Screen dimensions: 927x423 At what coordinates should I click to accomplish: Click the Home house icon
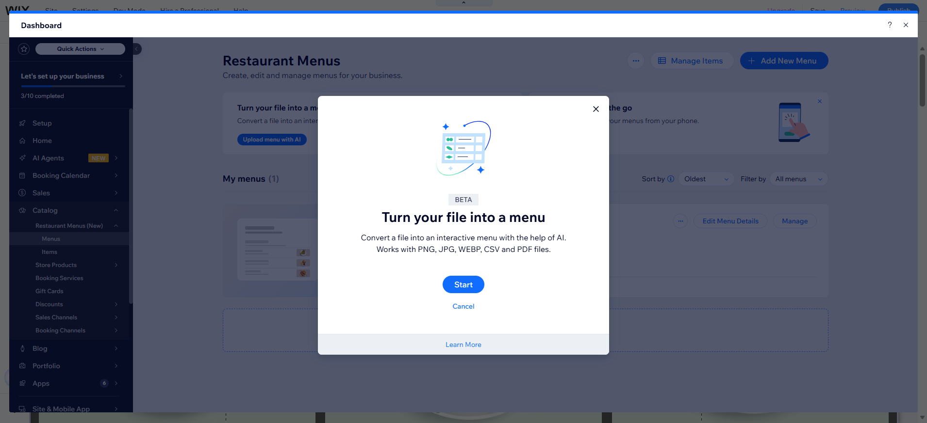(22, 141)
